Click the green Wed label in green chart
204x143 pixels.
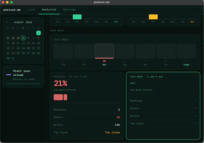[116, 22]
